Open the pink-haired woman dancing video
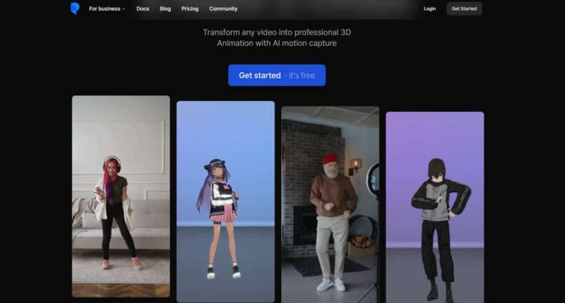Screen dimensions: 565x303 pos(121,196)
